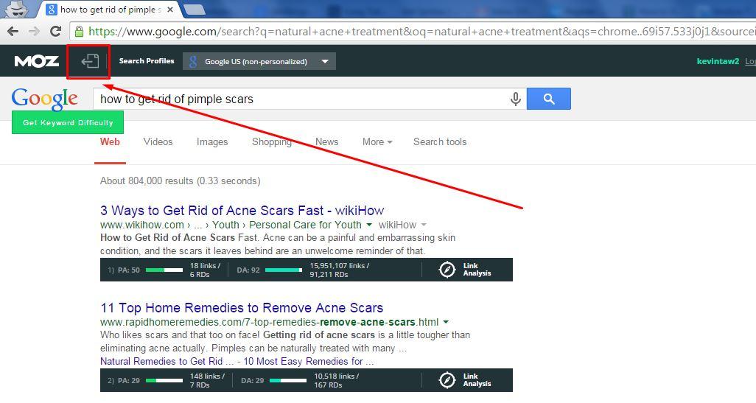Open '10 Most Easy Remedies for' sublink
The width and height of the screenshot is (756, 403).
point(309,362)
